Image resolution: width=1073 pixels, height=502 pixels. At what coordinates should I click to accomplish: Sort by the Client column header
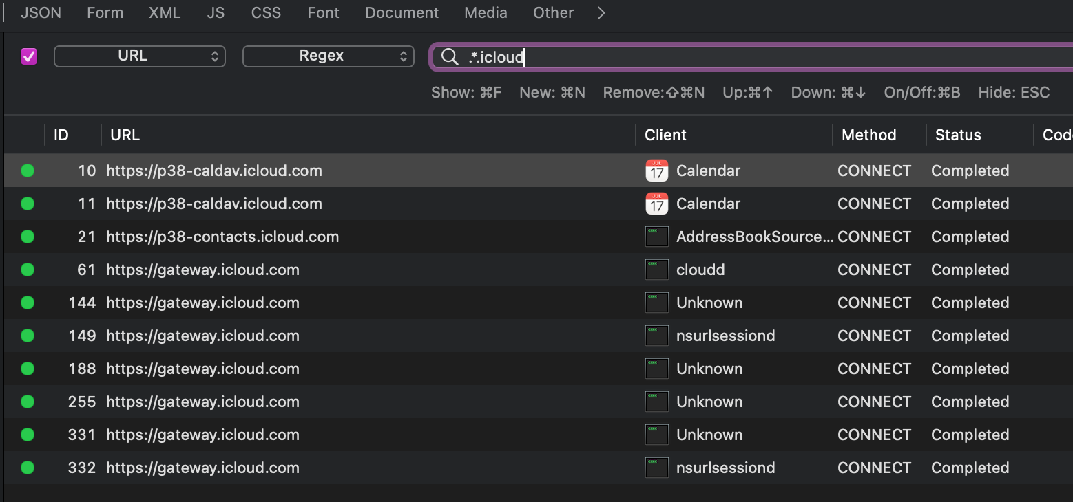click(x=665, y=135)
